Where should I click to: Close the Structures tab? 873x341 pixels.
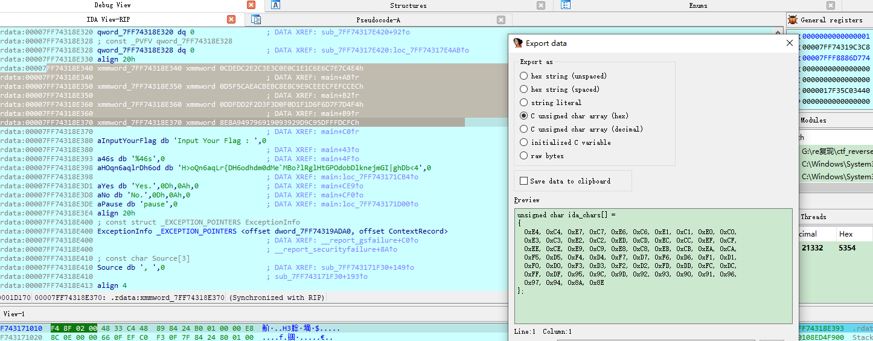[x=541, y=5]
